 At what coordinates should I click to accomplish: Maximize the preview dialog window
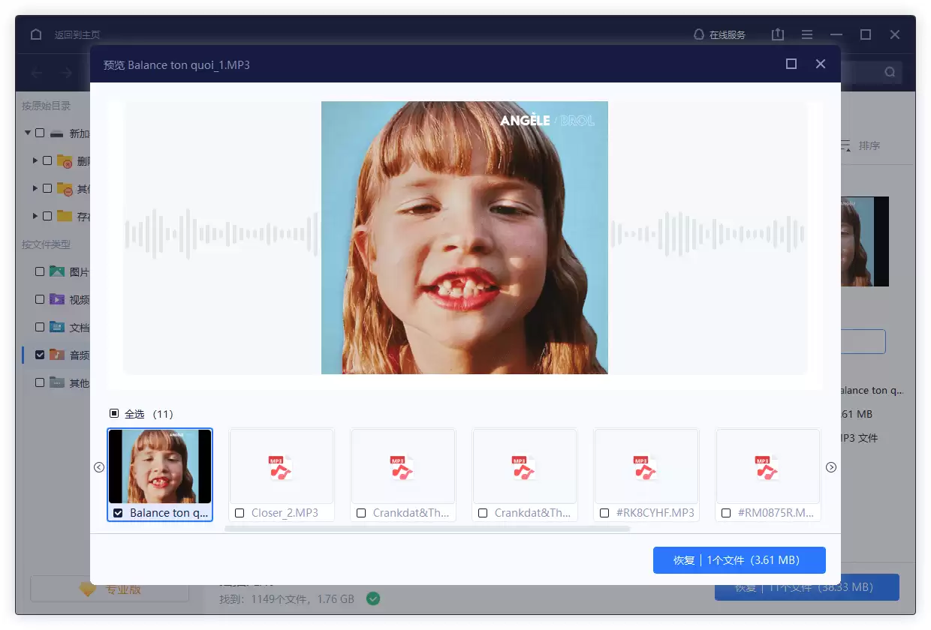(x=791, y=64)
